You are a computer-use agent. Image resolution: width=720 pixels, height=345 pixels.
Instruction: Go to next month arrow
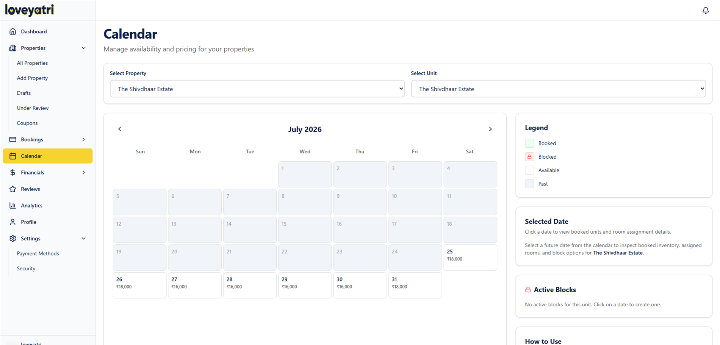(x=490, y=129)
